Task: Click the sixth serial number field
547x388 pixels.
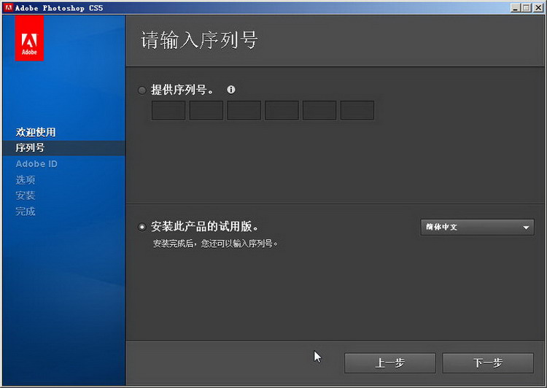Action: [357, 110]
